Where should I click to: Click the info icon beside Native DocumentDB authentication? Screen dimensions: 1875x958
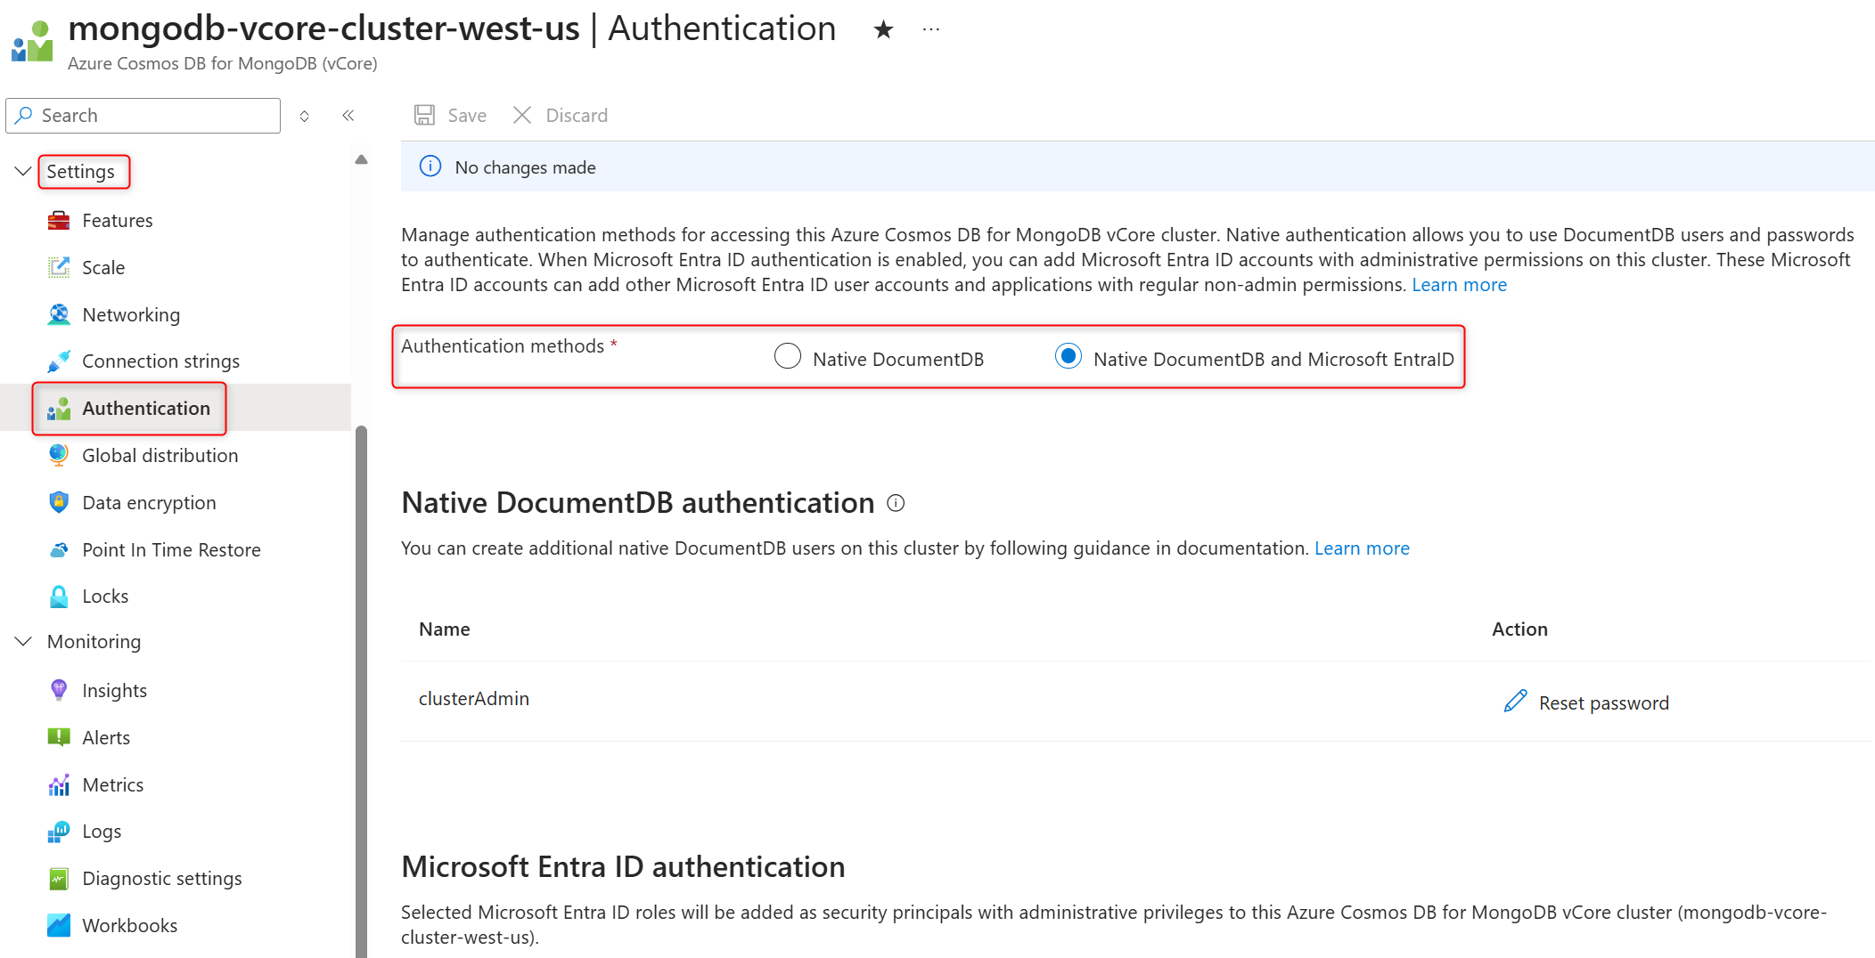click(896, 503)
